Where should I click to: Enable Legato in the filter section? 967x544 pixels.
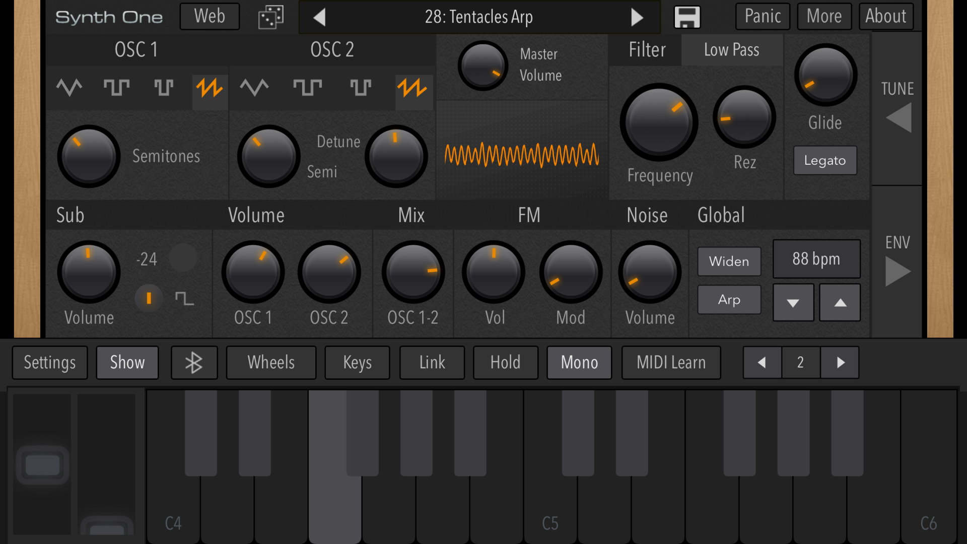[824, 160]
